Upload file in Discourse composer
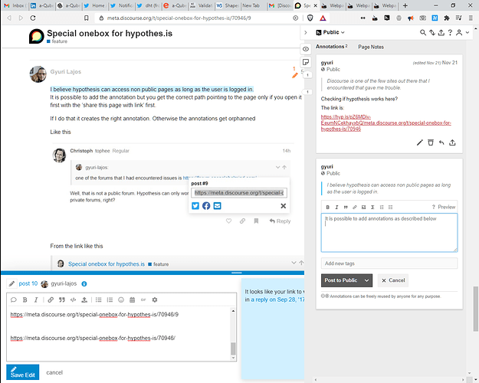The height and width of the screenshot is (383, 479). pos(84,300)
